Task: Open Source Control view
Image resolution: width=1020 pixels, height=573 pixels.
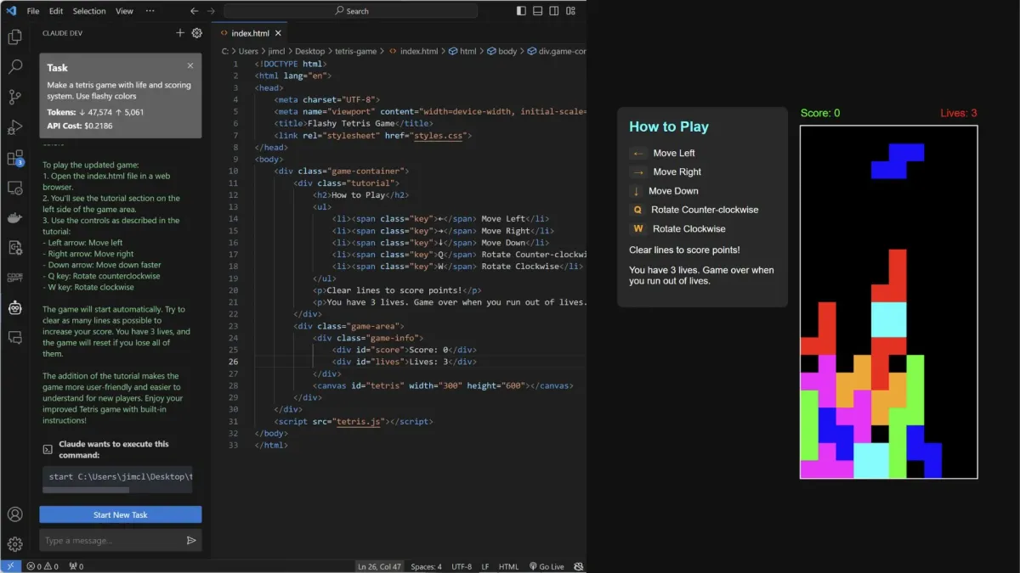Action: point(14,98)
